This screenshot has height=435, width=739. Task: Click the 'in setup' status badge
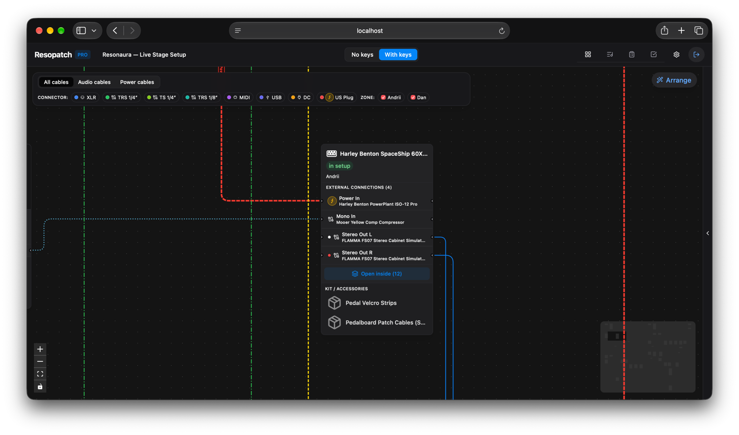point(339,166)
